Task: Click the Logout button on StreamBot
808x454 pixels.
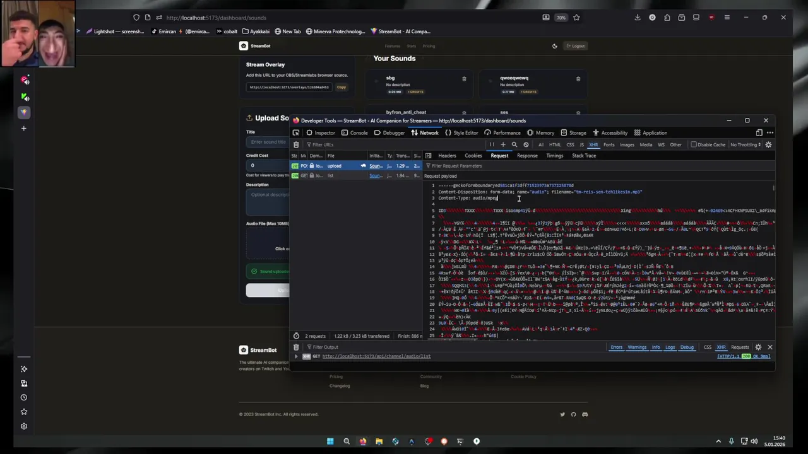Action: 575,46
